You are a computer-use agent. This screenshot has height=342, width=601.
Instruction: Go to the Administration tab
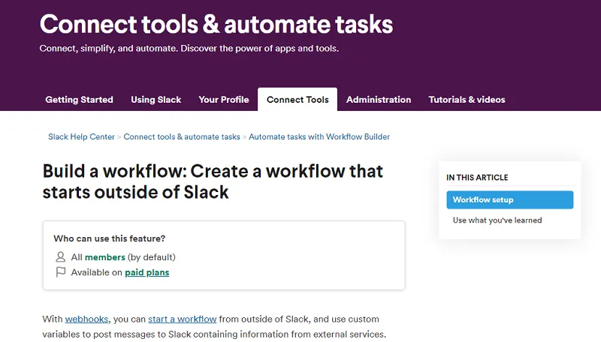(x=379, y=100)
